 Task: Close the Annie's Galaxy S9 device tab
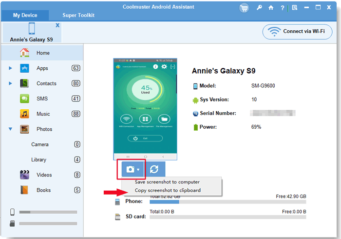click(x=57, y=25)
